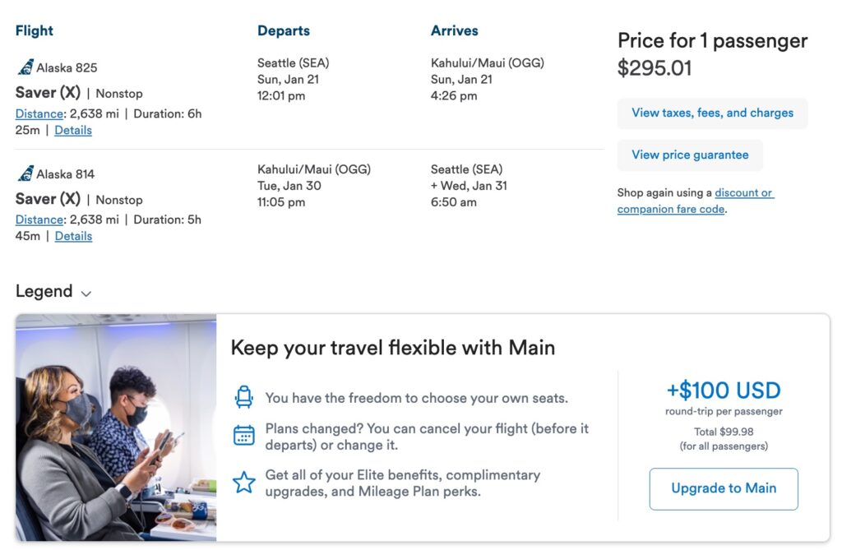
Task: Click the $295.01 total price text
Action: 655,68
